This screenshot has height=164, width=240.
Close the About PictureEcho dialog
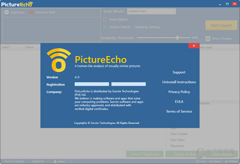194,46
